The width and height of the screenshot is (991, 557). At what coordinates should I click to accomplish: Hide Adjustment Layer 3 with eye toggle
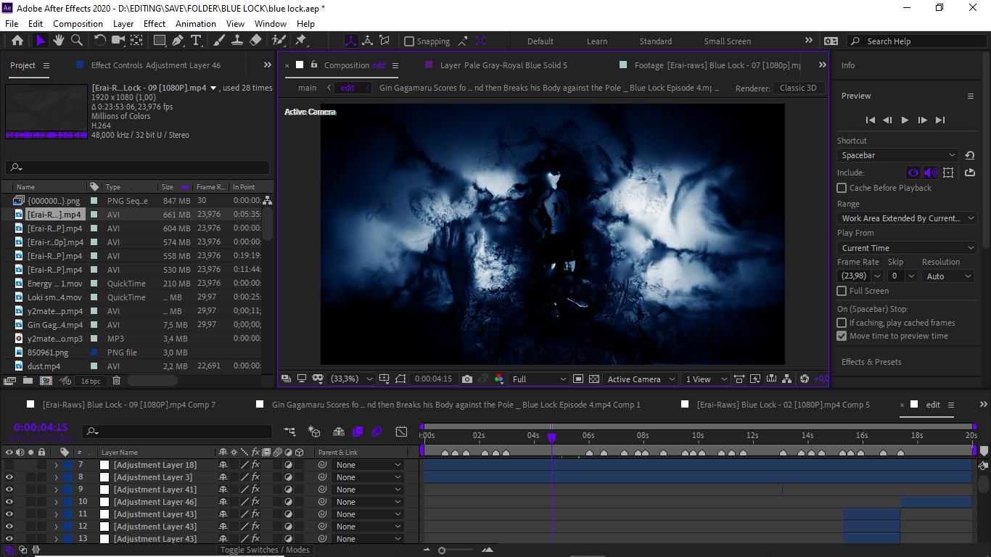click(x=9, y=477)
